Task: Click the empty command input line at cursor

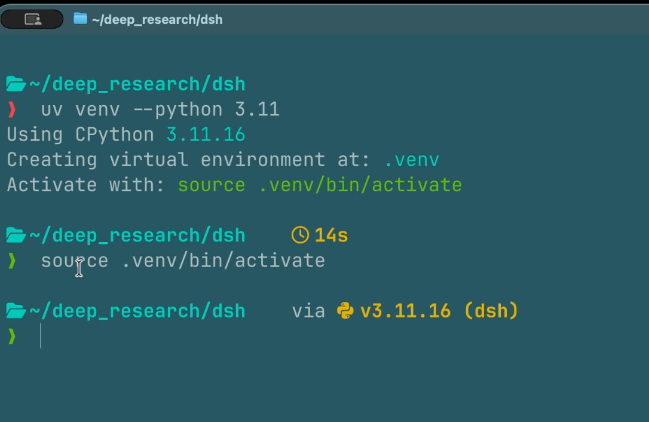Action: coord(331,337)
